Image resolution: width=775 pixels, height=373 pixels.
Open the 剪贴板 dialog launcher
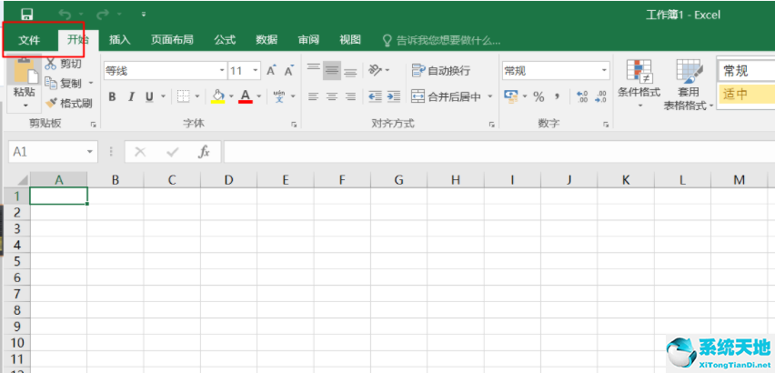click(94, 126)
